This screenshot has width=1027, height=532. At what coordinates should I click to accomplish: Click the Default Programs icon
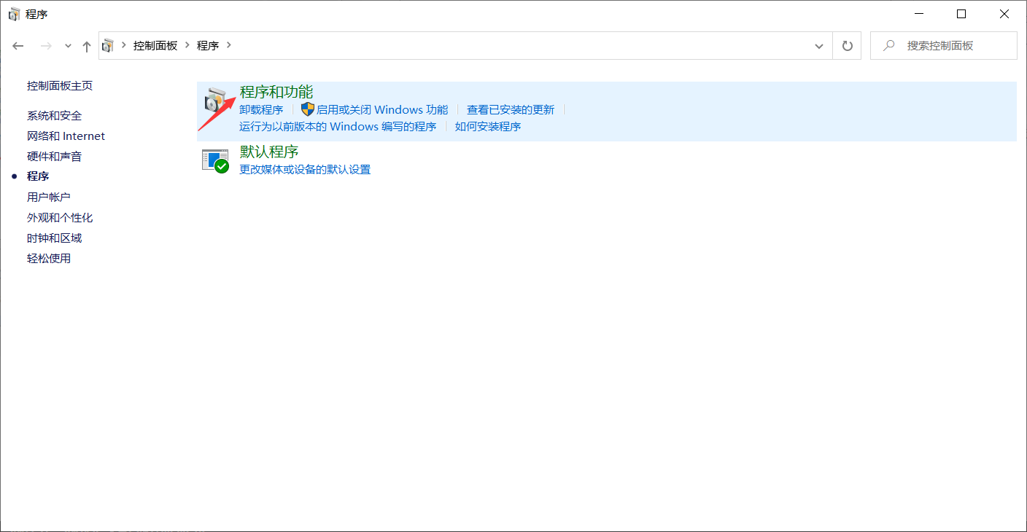tap(215, 160)
